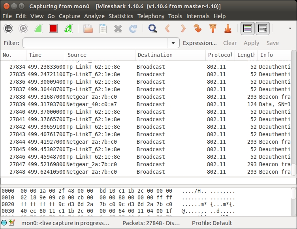Click the hex pane vertical scrollbar
Screen dimensions: 297x229
pos(293,202)
